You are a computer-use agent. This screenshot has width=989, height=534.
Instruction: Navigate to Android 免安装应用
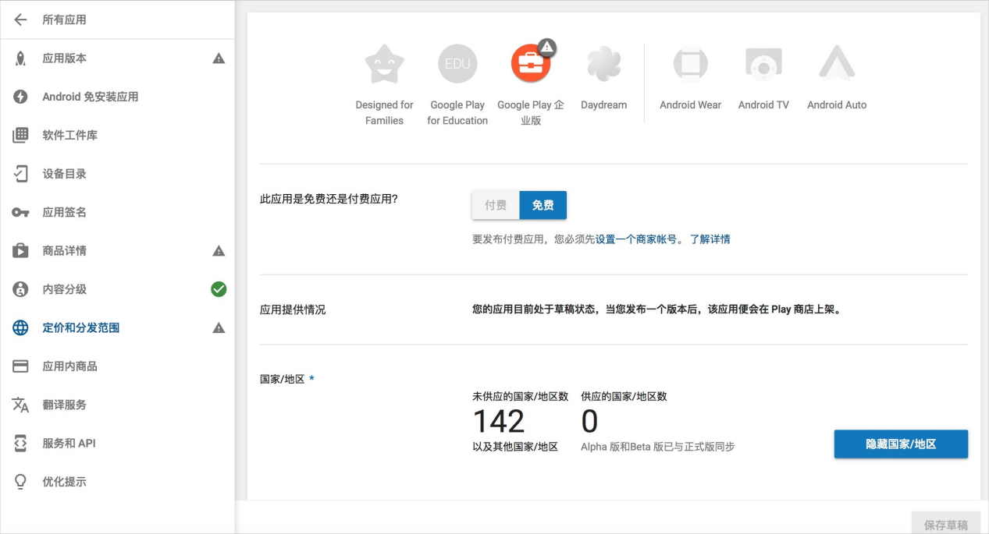90,97
